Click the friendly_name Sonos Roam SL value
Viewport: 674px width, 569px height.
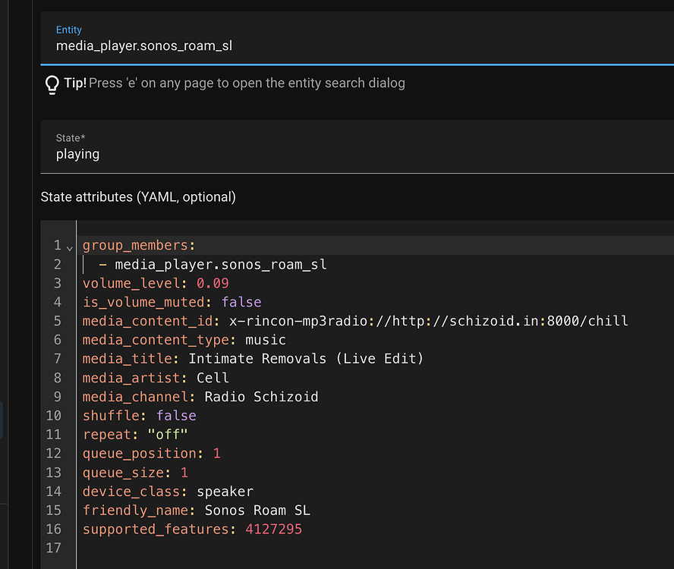257,510
